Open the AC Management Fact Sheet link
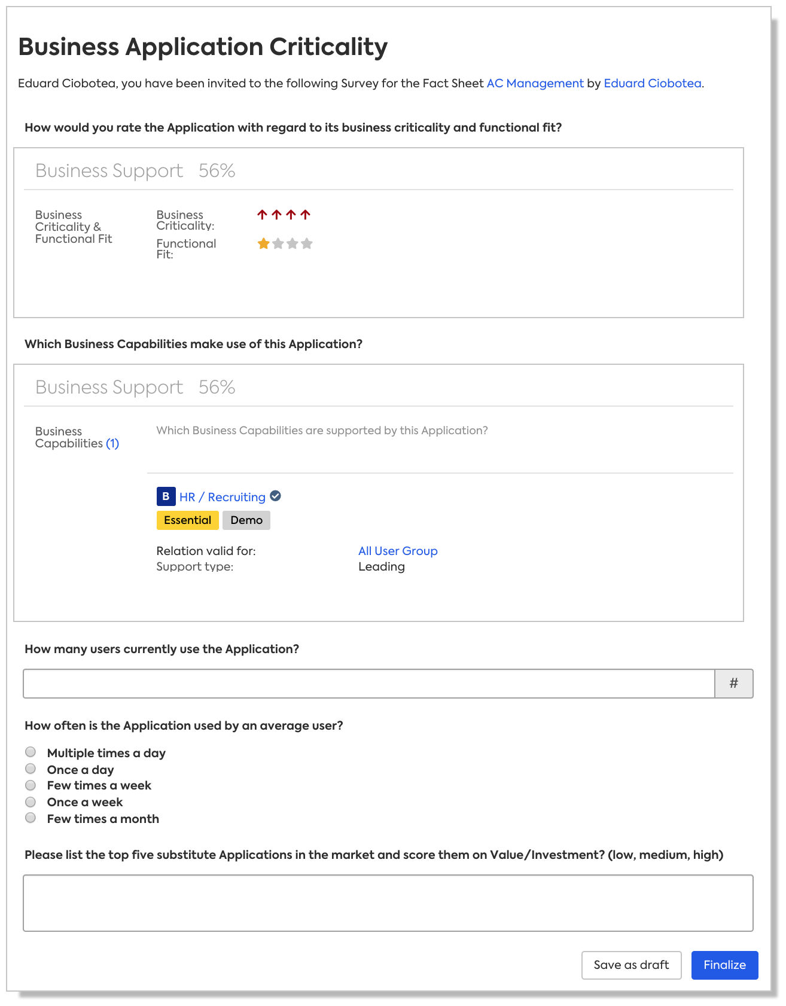Image resolution: width=786 pixels, height=1006 pixels. (535, 83)
